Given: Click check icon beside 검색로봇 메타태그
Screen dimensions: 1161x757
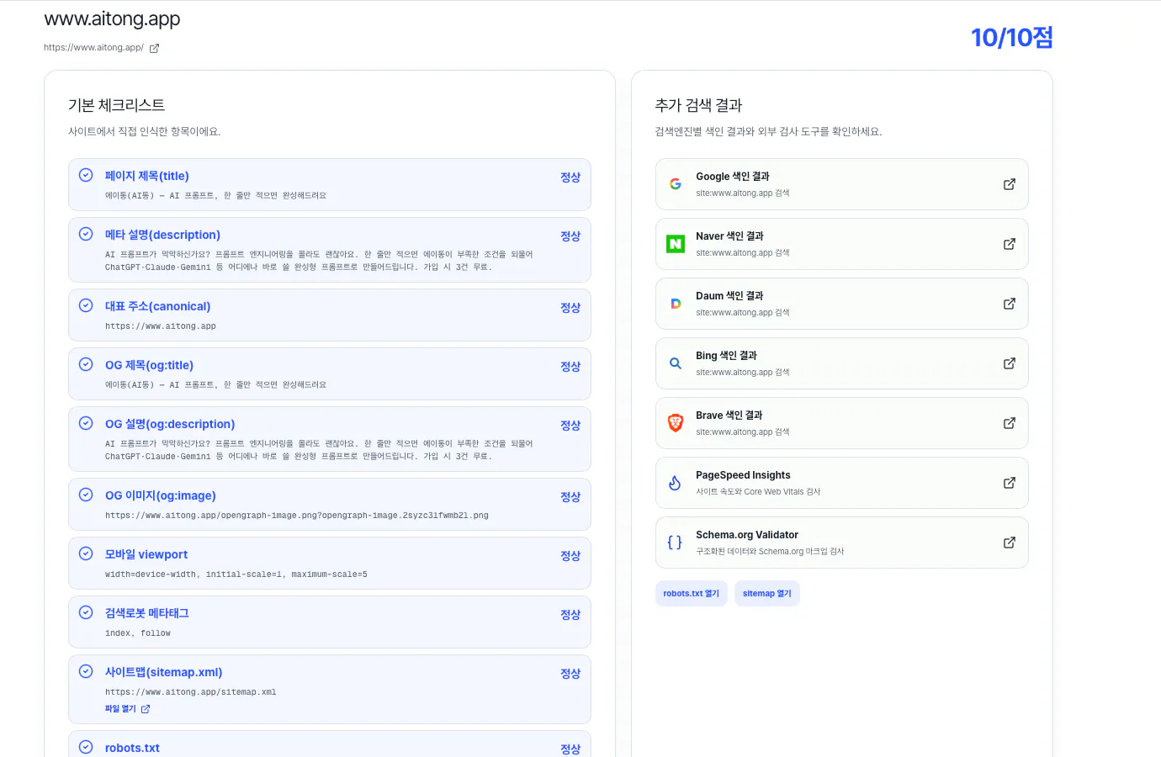Looking at the screenshot, I should click(86, 612).
